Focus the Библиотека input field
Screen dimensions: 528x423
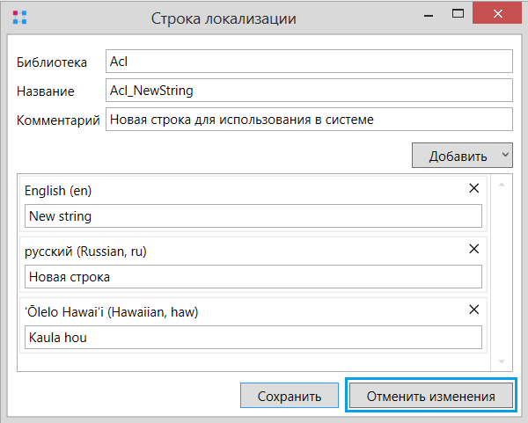[309, 62]
